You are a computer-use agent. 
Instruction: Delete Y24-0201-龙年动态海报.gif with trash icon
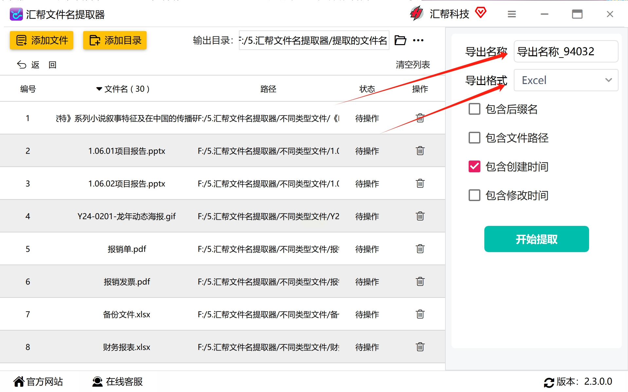coord(420,216)
